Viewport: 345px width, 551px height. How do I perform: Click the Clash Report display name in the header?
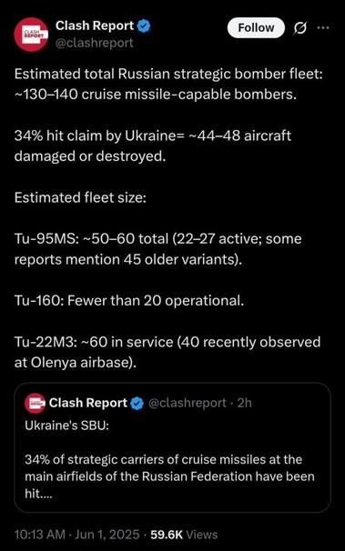pos(95,25)
